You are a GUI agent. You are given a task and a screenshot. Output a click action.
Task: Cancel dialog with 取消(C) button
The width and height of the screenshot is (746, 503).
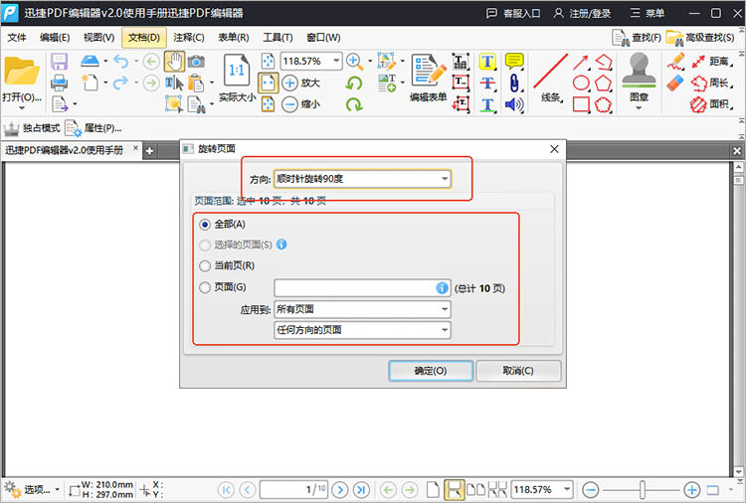518,371
